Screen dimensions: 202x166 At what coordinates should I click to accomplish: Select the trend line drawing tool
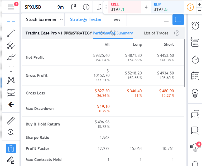tap(11, 33)
